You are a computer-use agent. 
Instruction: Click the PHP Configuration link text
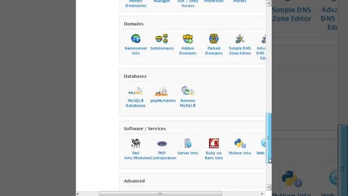click(x=163, y=155)
